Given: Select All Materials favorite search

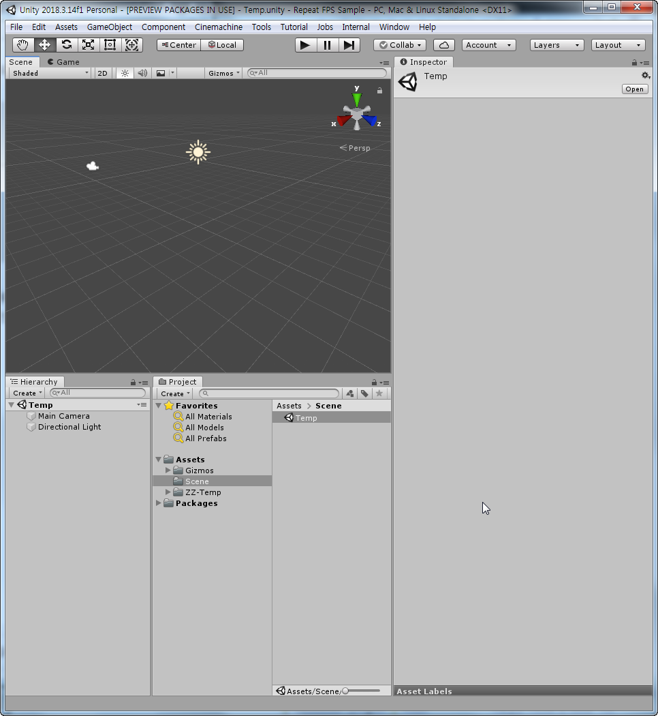Looking at the screenshot, I should (208, 417).
